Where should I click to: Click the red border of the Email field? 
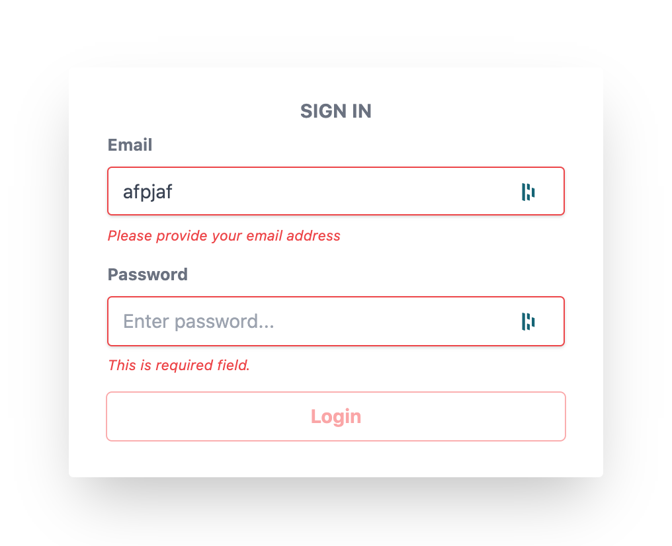[335, 168]
